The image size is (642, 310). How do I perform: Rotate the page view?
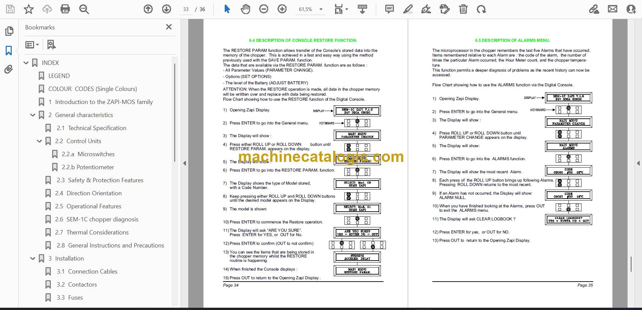pos(481,9)
